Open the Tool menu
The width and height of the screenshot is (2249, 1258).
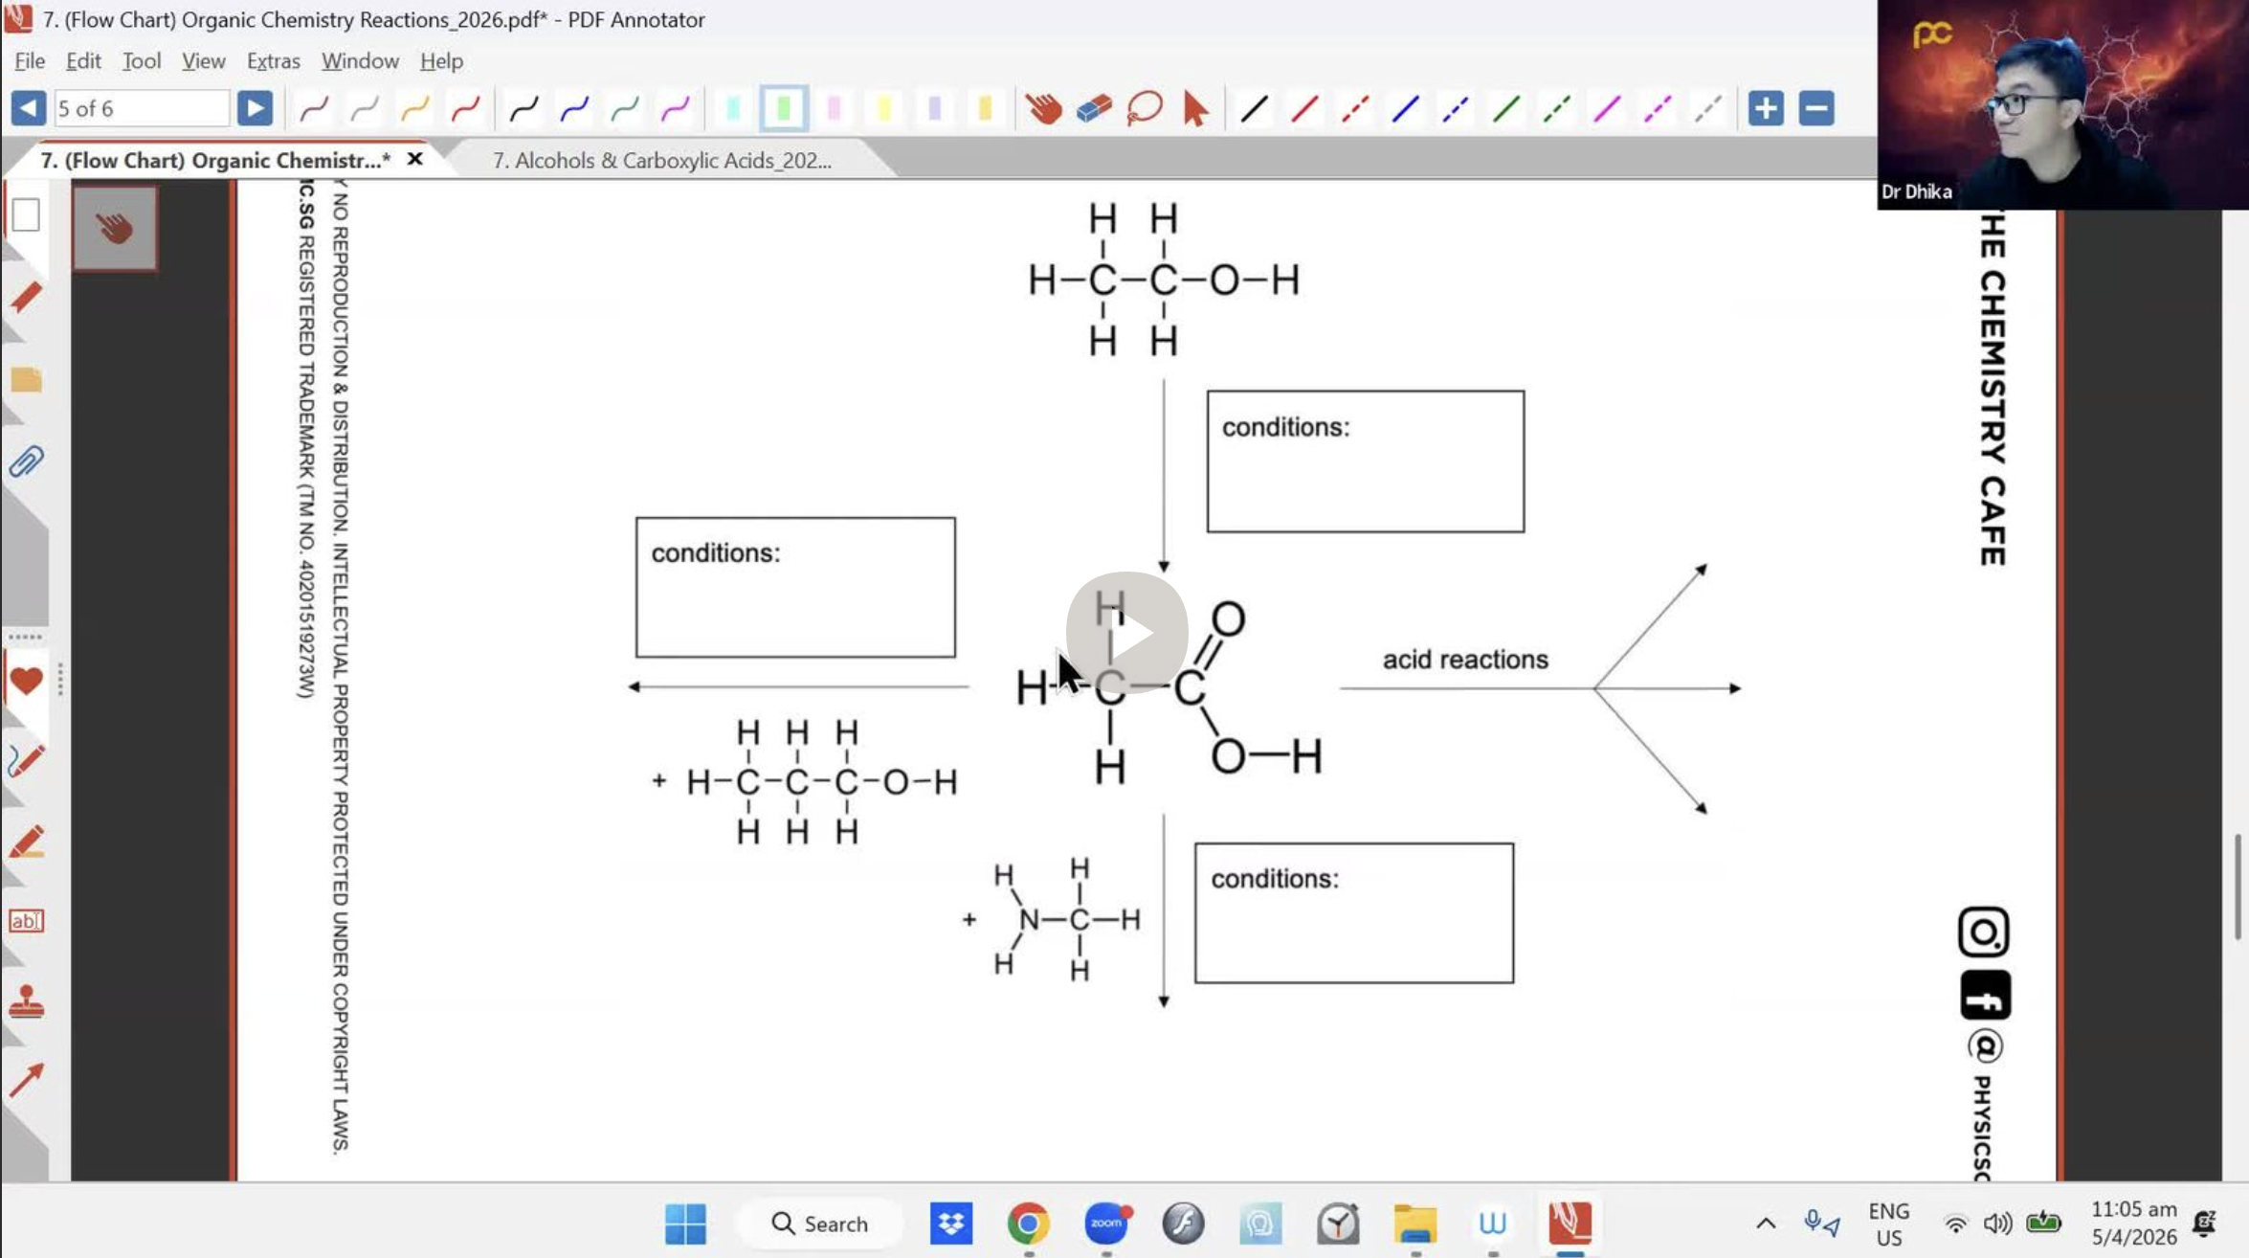(x=142, y=60)
